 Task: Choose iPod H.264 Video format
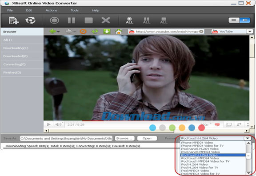pyautogui.click(x=194, y=164)
